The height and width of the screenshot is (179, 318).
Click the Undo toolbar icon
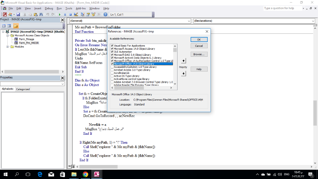click(47, 14)
